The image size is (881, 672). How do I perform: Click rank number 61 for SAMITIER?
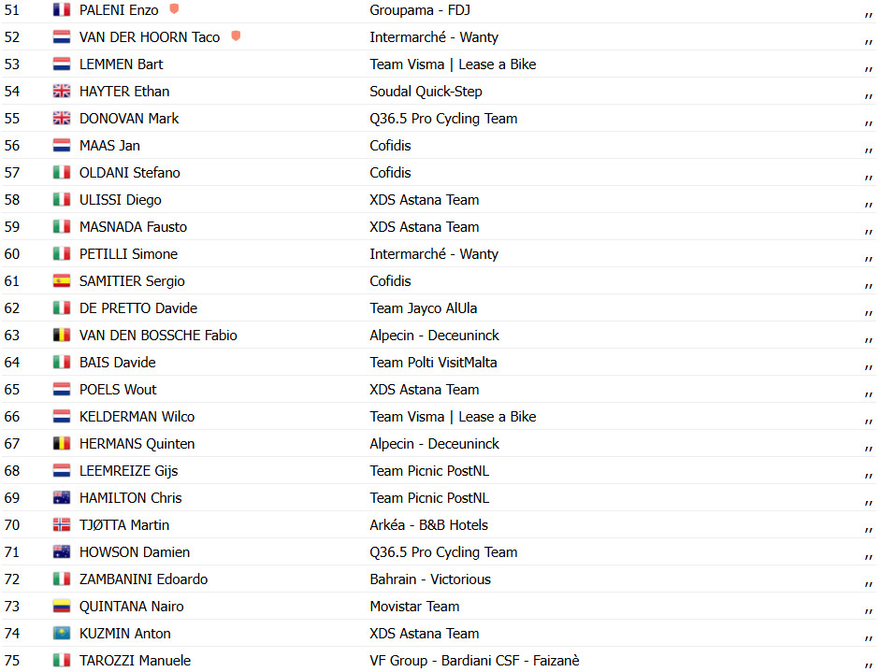pyautogui.click(x=12, y=280)
